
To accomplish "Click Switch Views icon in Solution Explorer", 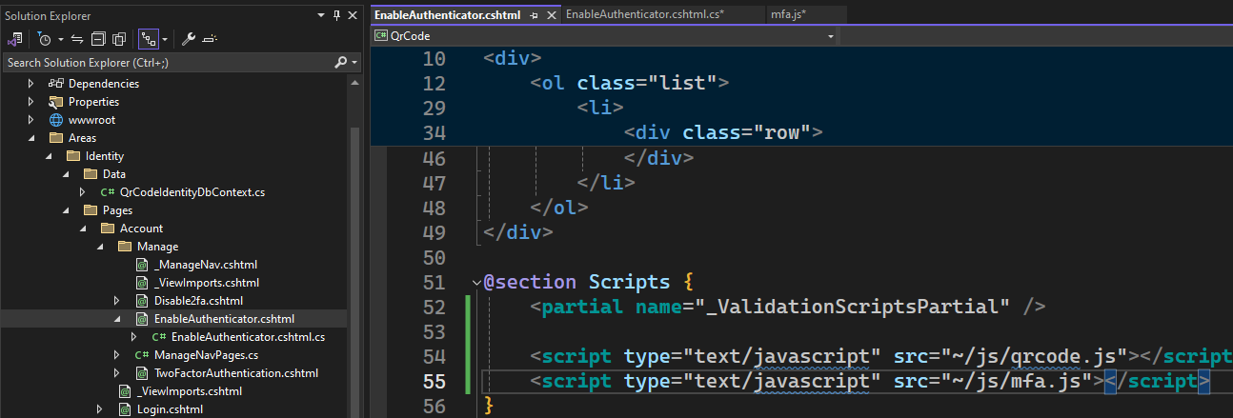I will tap(15, 39).
